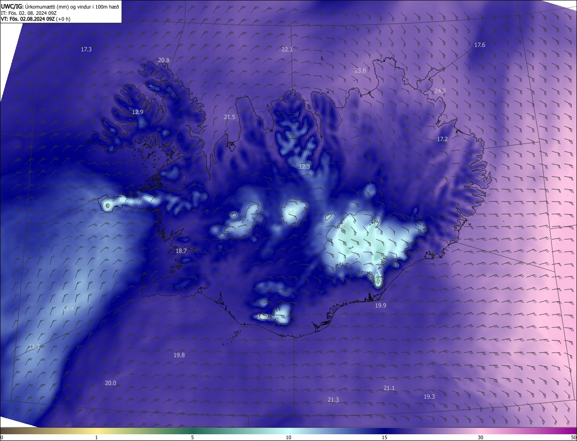Click the 10 label on color scale
Viewport: 577px width, 441px height.
[288, 437]
